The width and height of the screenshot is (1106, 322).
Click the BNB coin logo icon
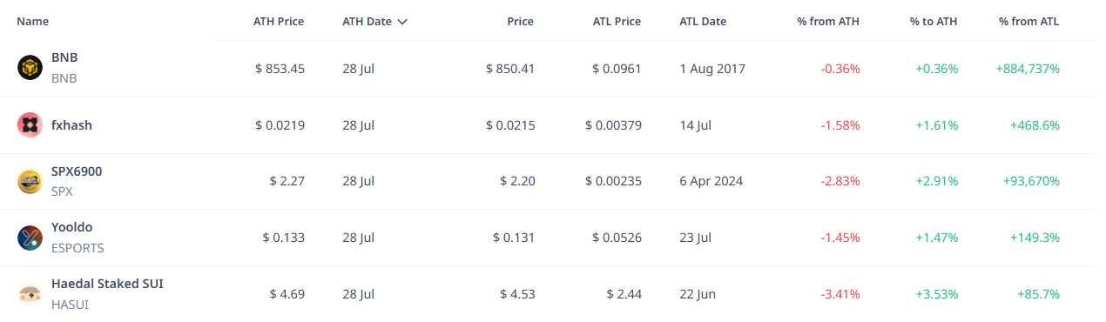30,68
